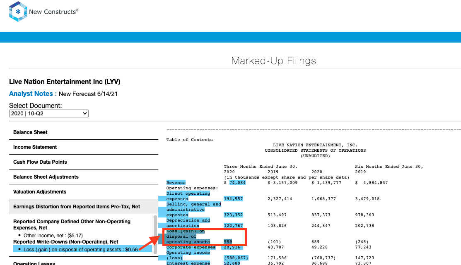Click the value $ 4,884,837
The height and width of the screenshot is (265, 461).
372,183
